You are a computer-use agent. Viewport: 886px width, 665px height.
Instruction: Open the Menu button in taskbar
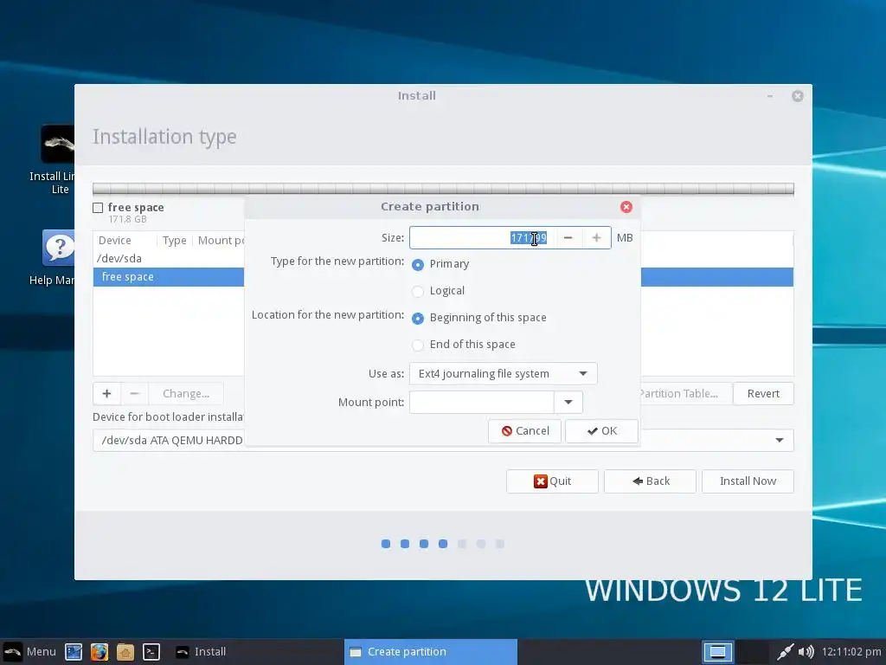(30, 652)
